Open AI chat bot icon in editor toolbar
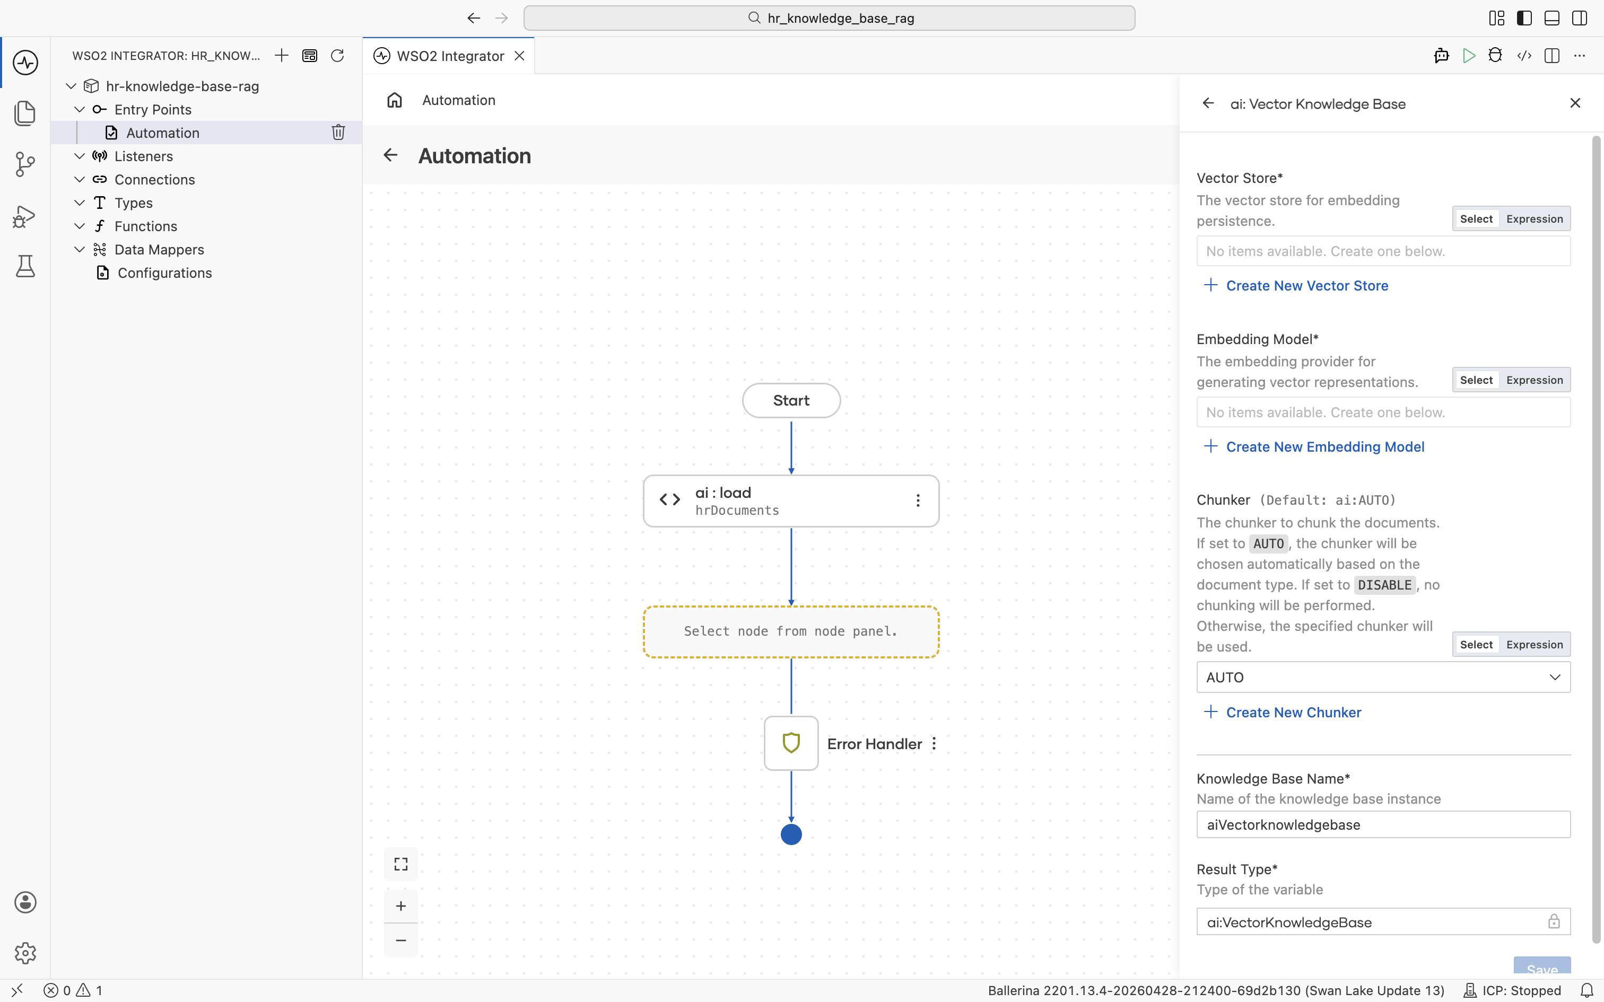This screenshot has height=1002, width=1604. (1441, 56)
